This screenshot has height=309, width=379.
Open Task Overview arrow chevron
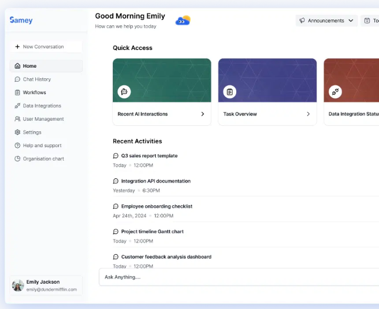pyautogui.click(x=308, y=114)
